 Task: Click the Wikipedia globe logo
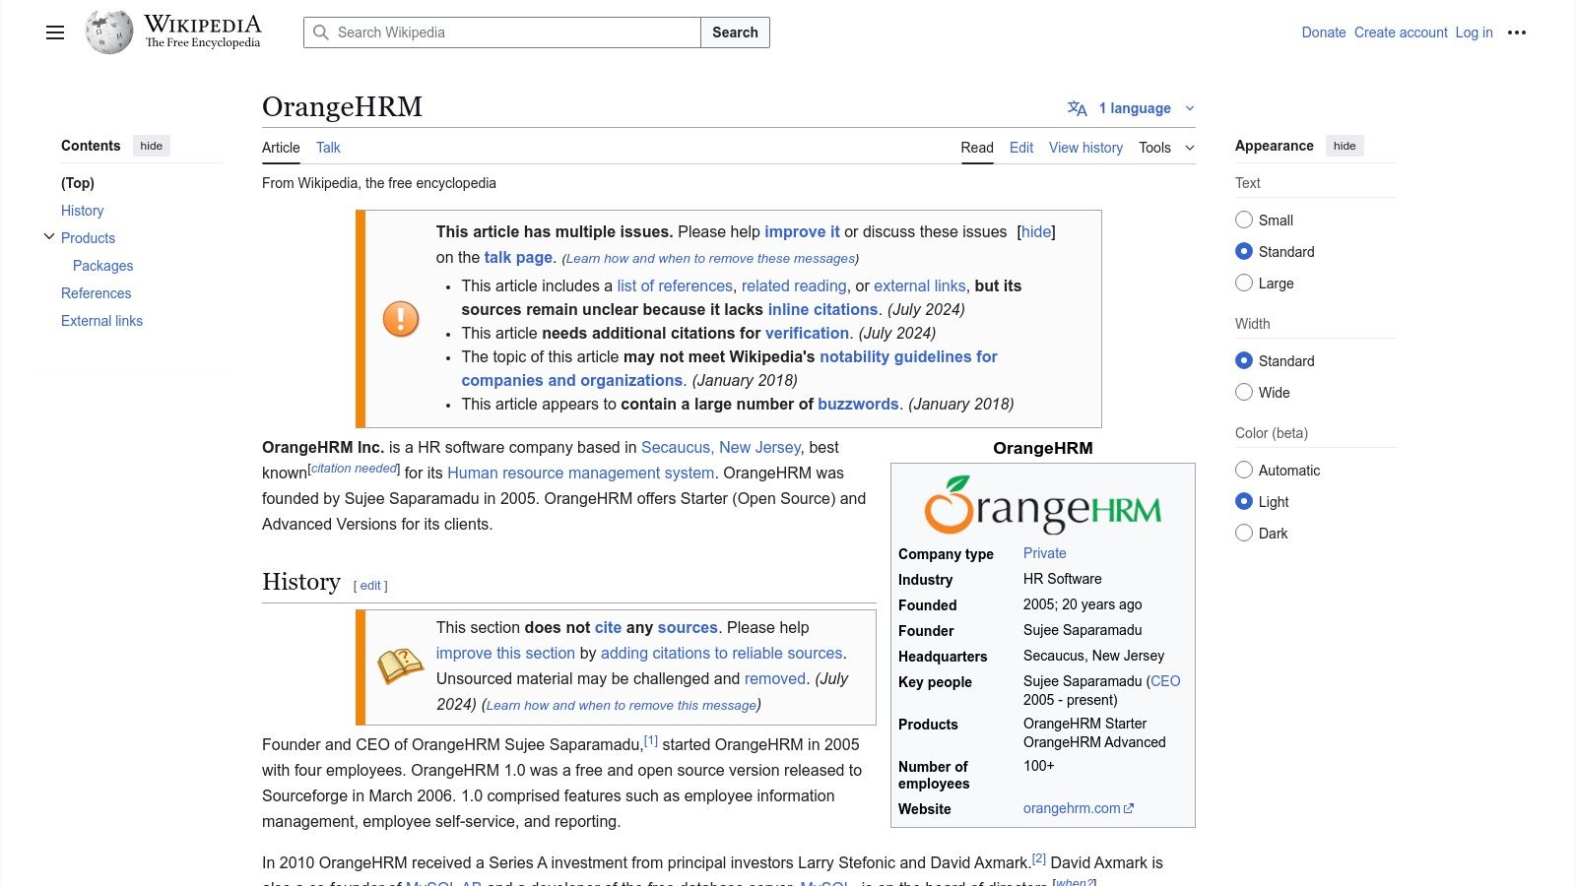pyautogui.click(x=109, y=32)
